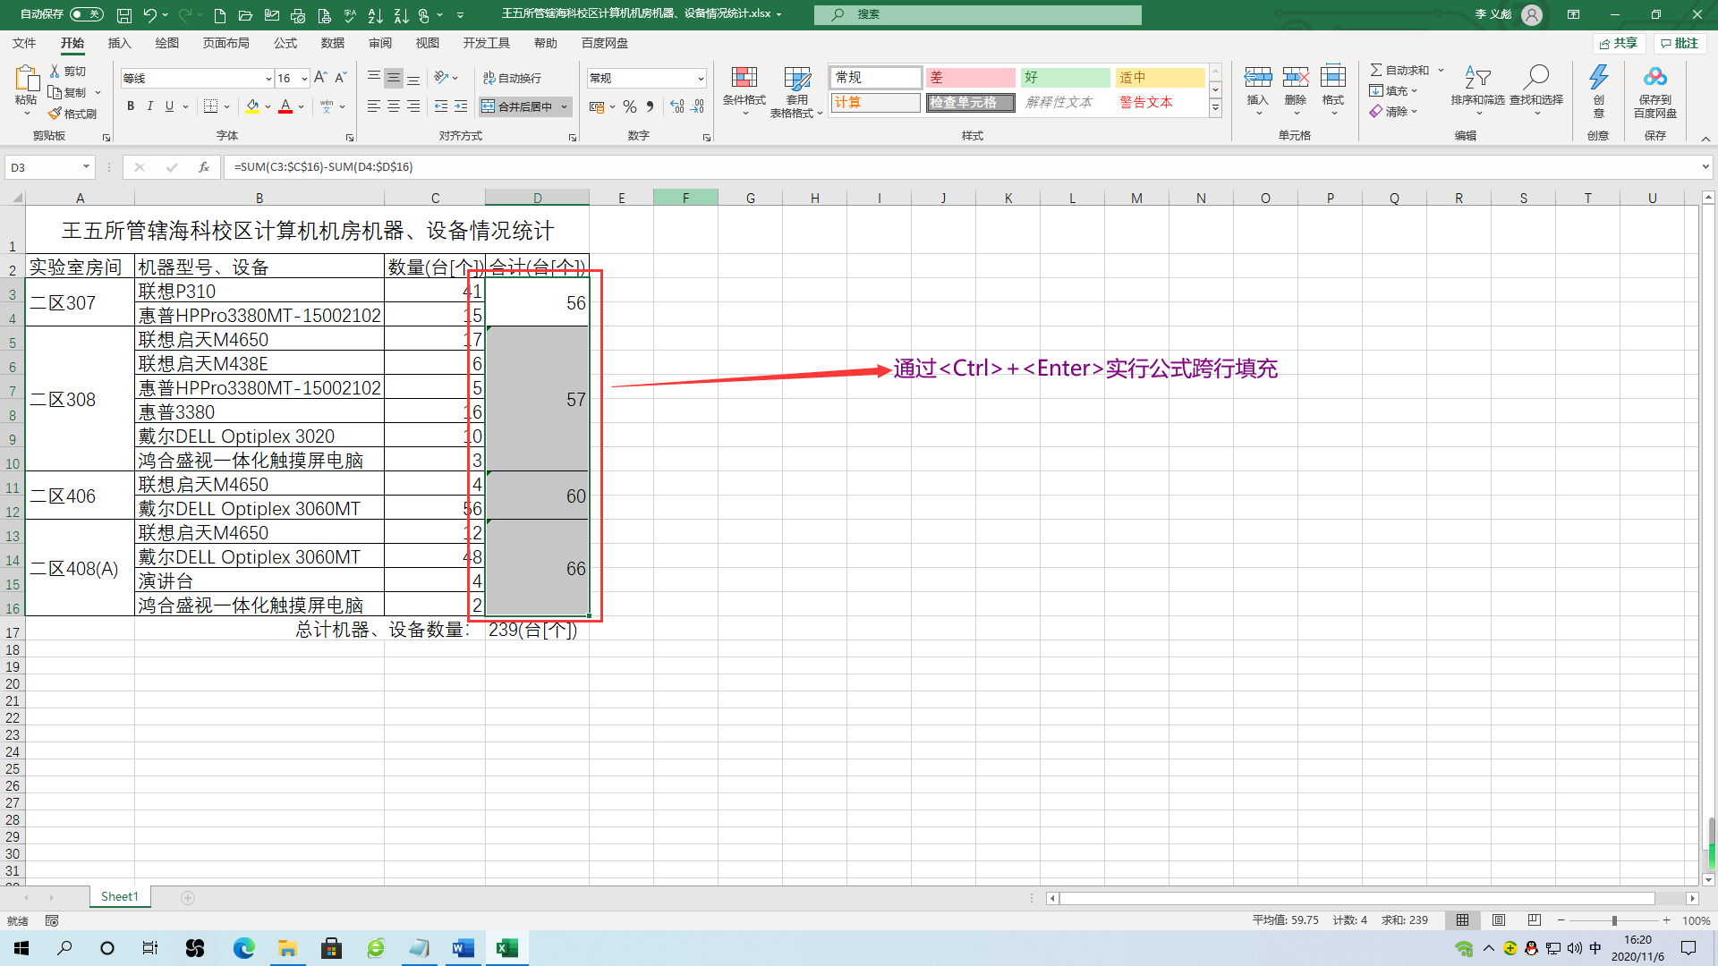Click the comma style icon
This screenshot has width=1718, height=966.
(x=651, y=106)
